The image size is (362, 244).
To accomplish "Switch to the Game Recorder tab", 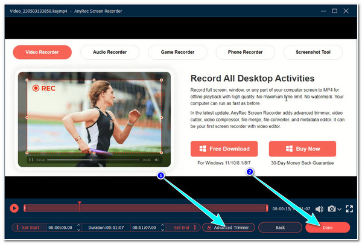I will pos(177,52).
